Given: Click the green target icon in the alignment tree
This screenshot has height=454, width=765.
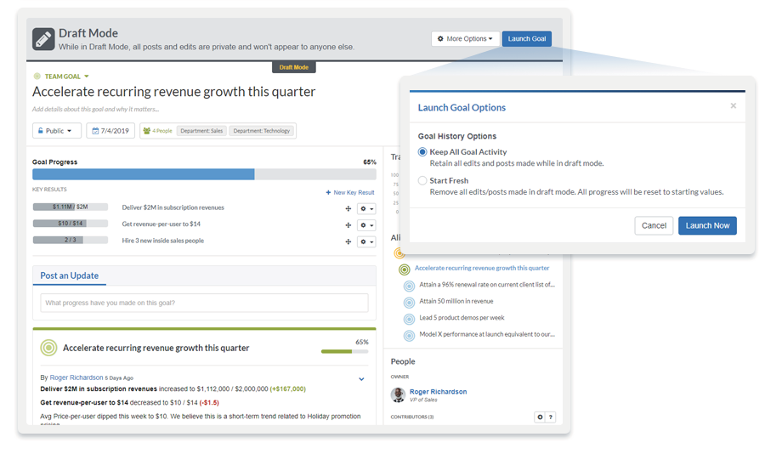Looking at the screenshot, I should pyautogui.click(x=405, y=270).
